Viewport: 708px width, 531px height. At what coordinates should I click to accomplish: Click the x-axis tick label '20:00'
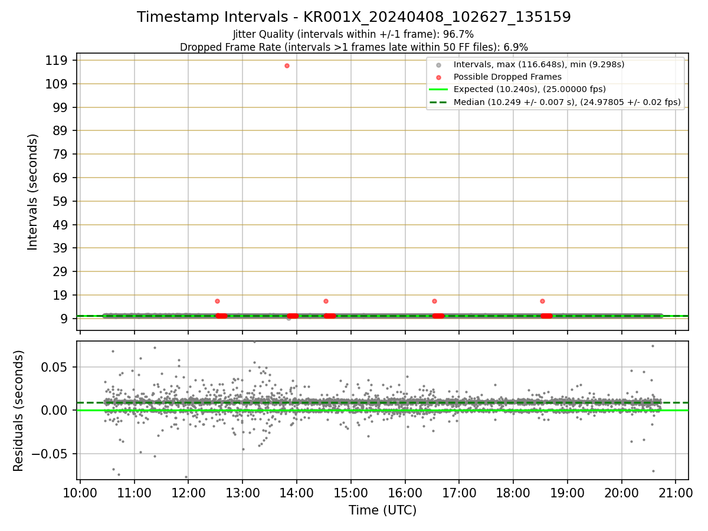(x=621, y=493)
